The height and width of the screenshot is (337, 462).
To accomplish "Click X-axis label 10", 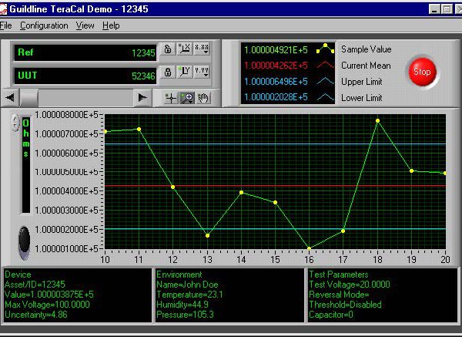I will (x=105, y=260).
